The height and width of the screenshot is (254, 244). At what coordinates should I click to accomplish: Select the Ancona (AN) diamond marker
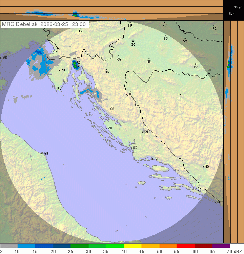(42, 153)
